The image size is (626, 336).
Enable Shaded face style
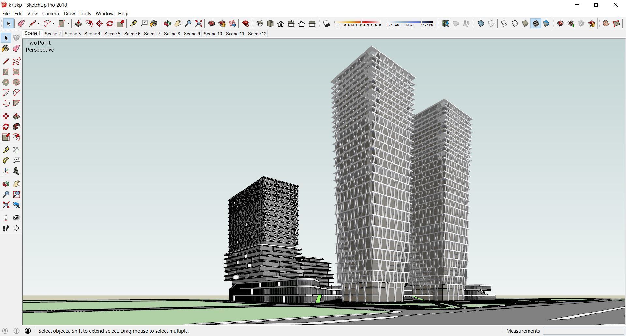(x=525, y=23)
